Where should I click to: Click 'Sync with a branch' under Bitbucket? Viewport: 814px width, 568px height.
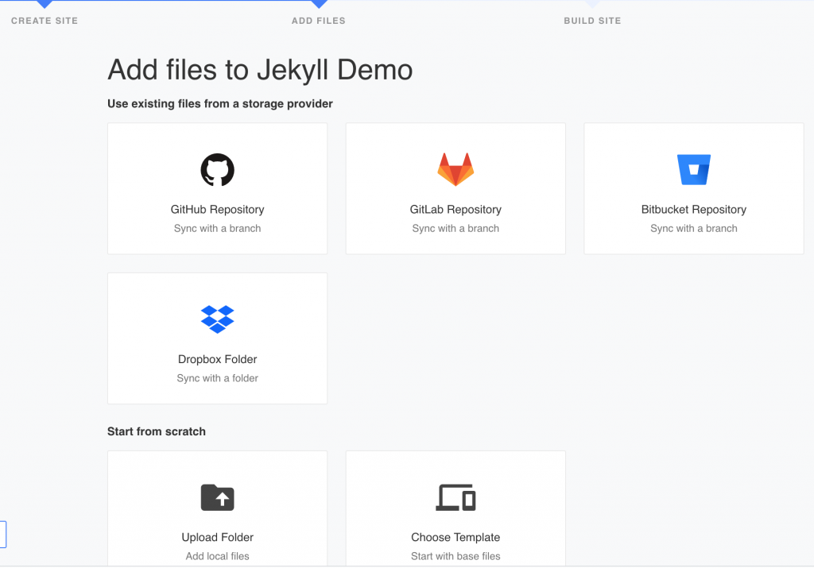(x=693, y=228)
